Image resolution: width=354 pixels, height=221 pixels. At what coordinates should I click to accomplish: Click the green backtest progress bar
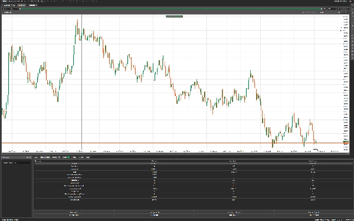pos(171,9)
